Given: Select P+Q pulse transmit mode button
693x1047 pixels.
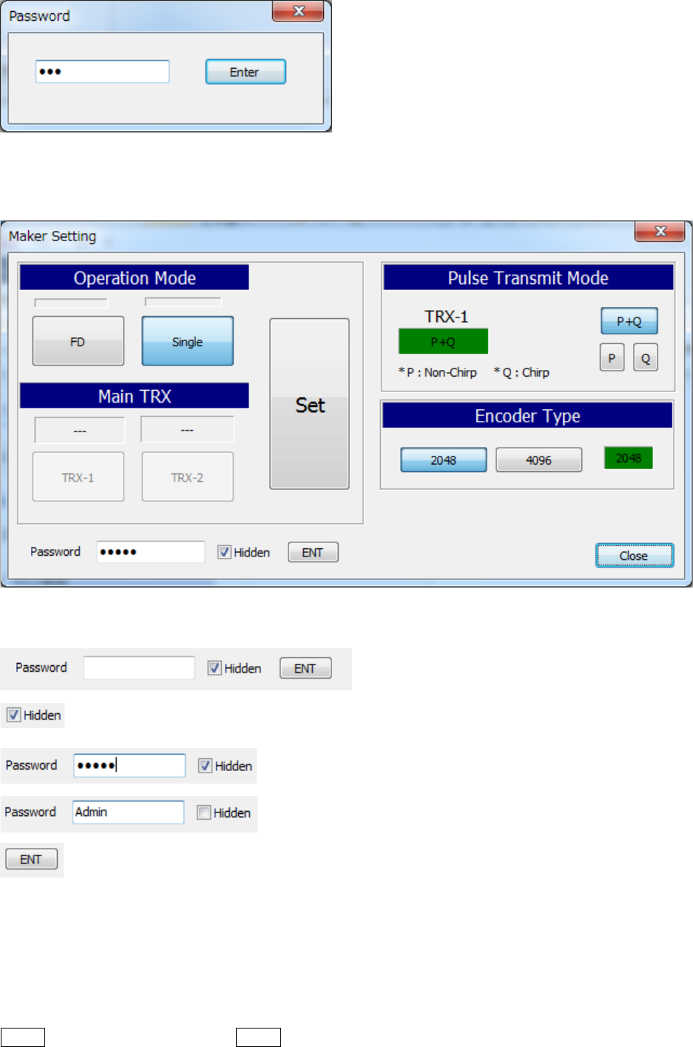Looking at the screenshot, I should point(629,321).
